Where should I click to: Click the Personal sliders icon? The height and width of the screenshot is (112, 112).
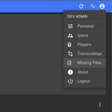click(70, 26)
